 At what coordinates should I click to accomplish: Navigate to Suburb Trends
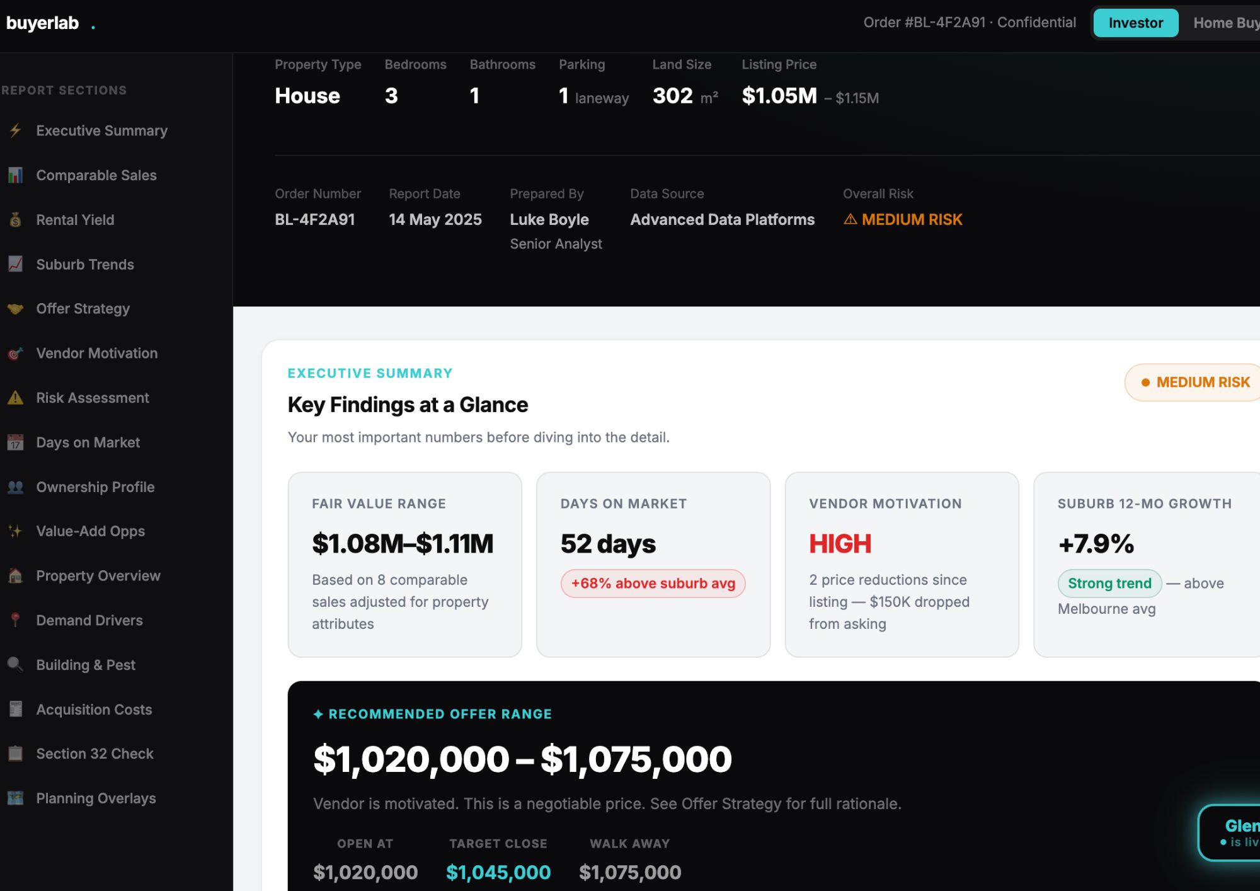click(85, 264)
